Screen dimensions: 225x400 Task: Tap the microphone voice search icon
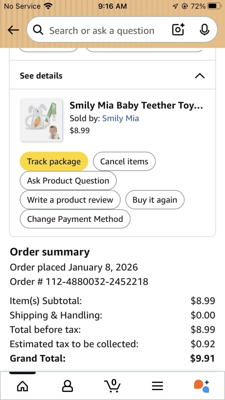tap(204, 30)
